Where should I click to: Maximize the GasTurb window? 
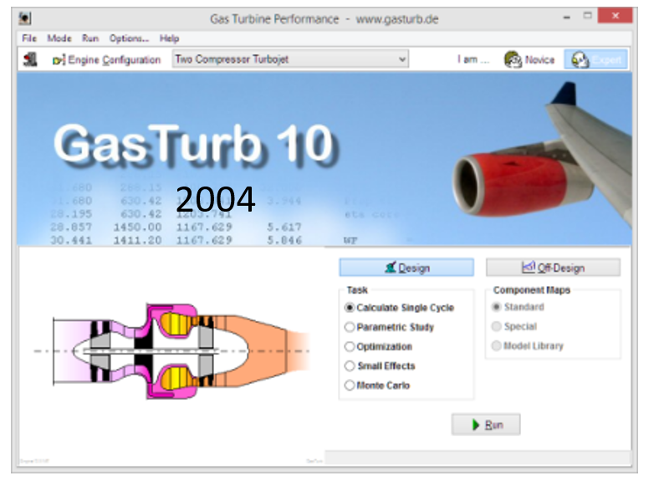(588, 17)
